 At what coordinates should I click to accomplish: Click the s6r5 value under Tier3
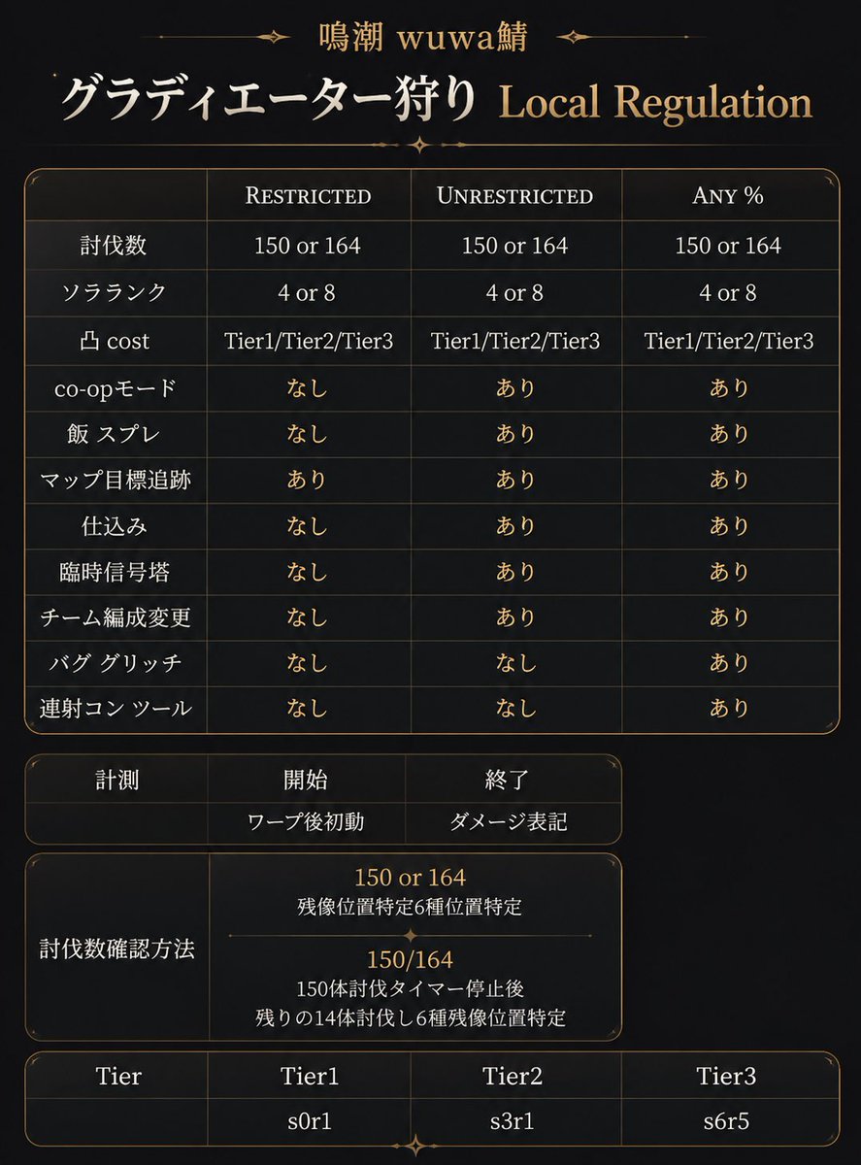(726, 1121)
